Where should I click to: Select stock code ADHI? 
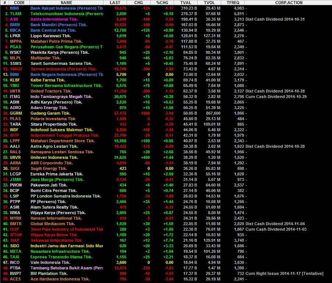coord(15,102)
